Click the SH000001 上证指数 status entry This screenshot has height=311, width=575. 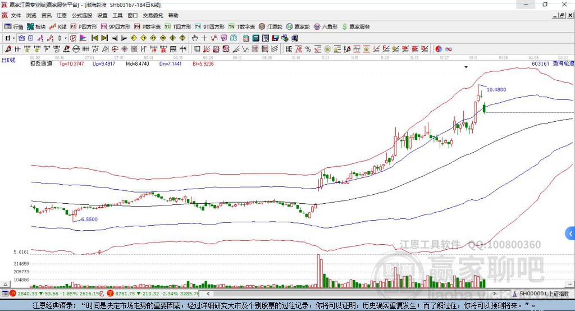[x=541, y=294]
